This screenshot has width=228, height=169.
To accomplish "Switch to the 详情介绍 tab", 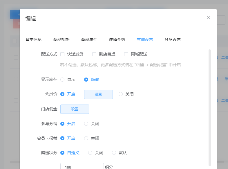I will pos(117,39).
